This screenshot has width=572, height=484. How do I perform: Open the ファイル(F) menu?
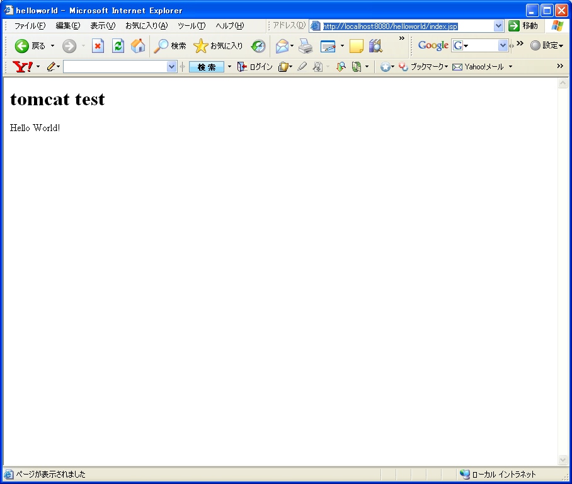click(x=30, y=26)
